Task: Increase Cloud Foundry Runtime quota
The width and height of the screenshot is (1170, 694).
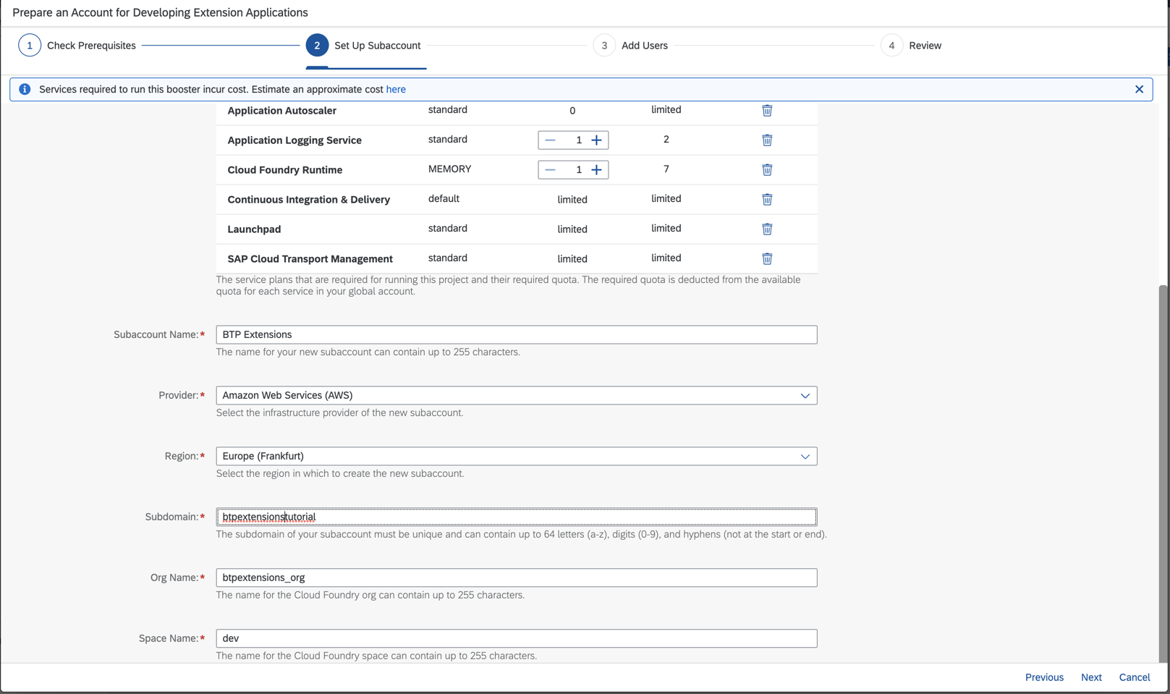Action: [x=596, y=169]
